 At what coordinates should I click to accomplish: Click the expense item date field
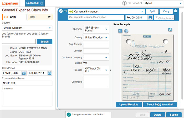(x=136, y=18)
